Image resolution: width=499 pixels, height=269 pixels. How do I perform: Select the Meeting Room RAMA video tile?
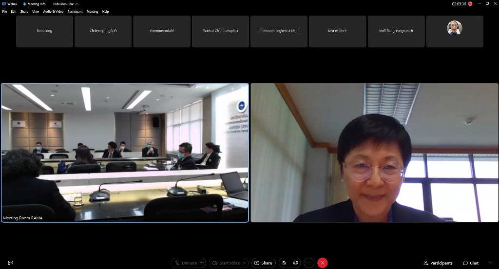125,153
